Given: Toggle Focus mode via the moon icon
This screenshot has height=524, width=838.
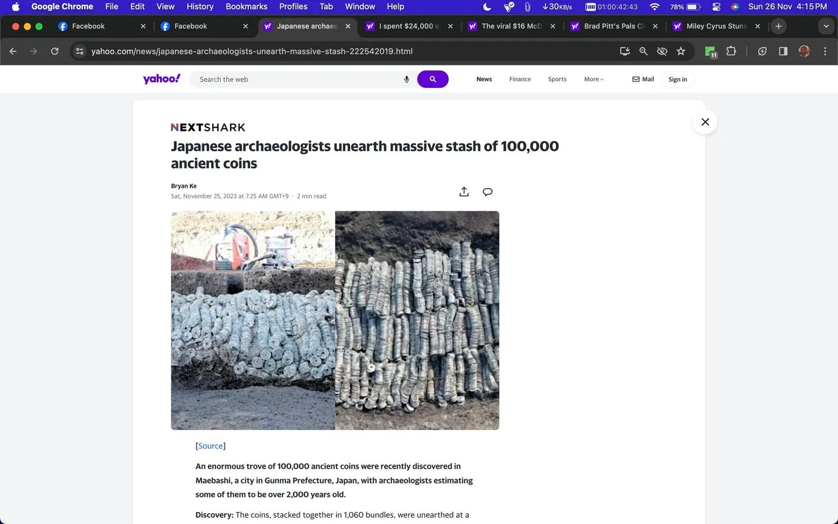Looking at the screenshot, I should 486,7.
